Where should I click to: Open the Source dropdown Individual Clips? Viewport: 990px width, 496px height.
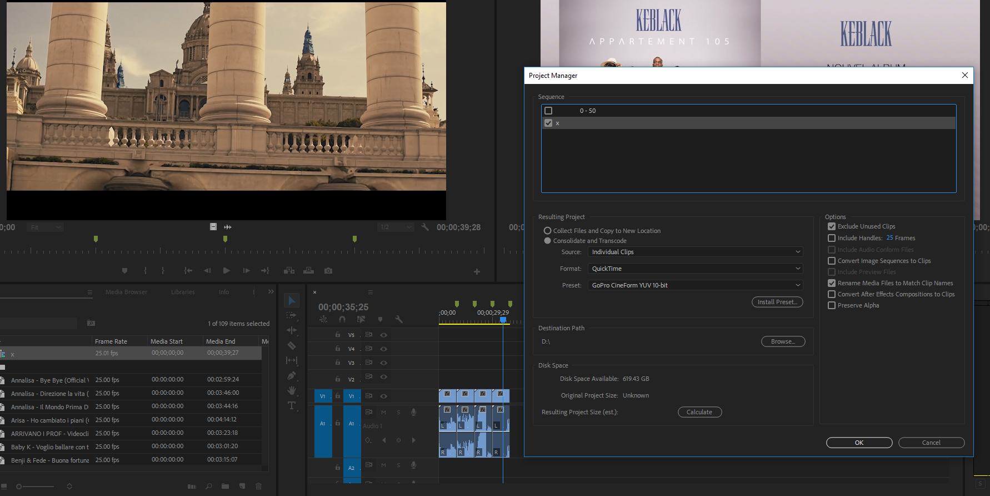pyautogui.click(x=696, y=252)
